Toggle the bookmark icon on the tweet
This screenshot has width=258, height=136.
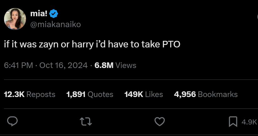(x=233, y=122)
